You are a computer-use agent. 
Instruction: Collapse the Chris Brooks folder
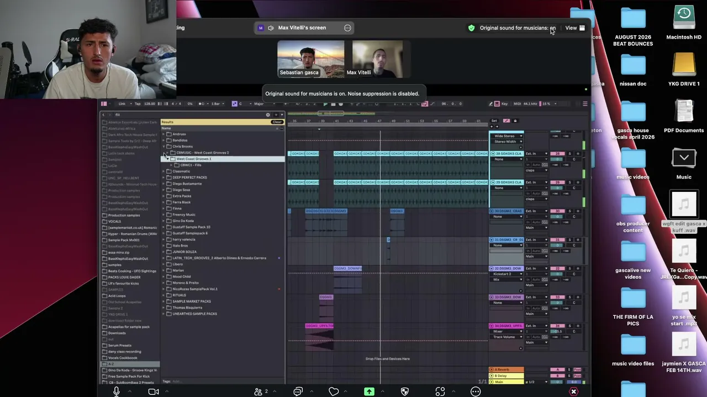[164, 147]
